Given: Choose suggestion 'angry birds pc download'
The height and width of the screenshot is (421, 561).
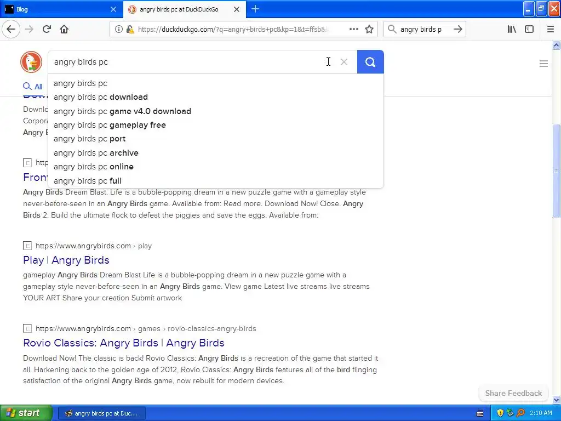Looking at the screenshot, I should point(216,97).
